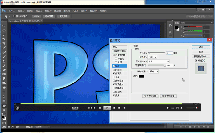Click Cancel (取消) in Layer Style
This screenshot has width=215, height=133.
[x=201, y=52]
